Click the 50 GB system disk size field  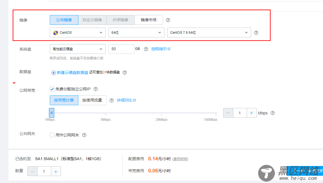(121, 49)
